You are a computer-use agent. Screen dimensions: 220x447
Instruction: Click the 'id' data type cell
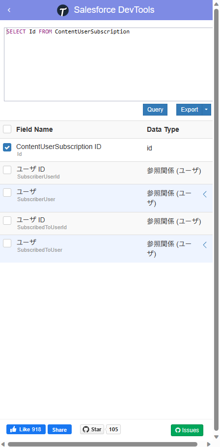149,148
